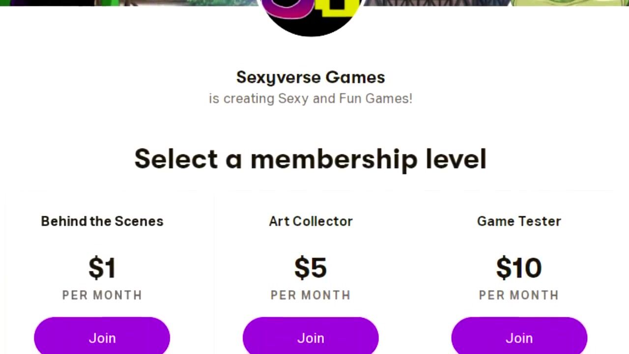The image size is (629, 354).
Task: Click PER MONTH label under $1
Action: (102, 295)
